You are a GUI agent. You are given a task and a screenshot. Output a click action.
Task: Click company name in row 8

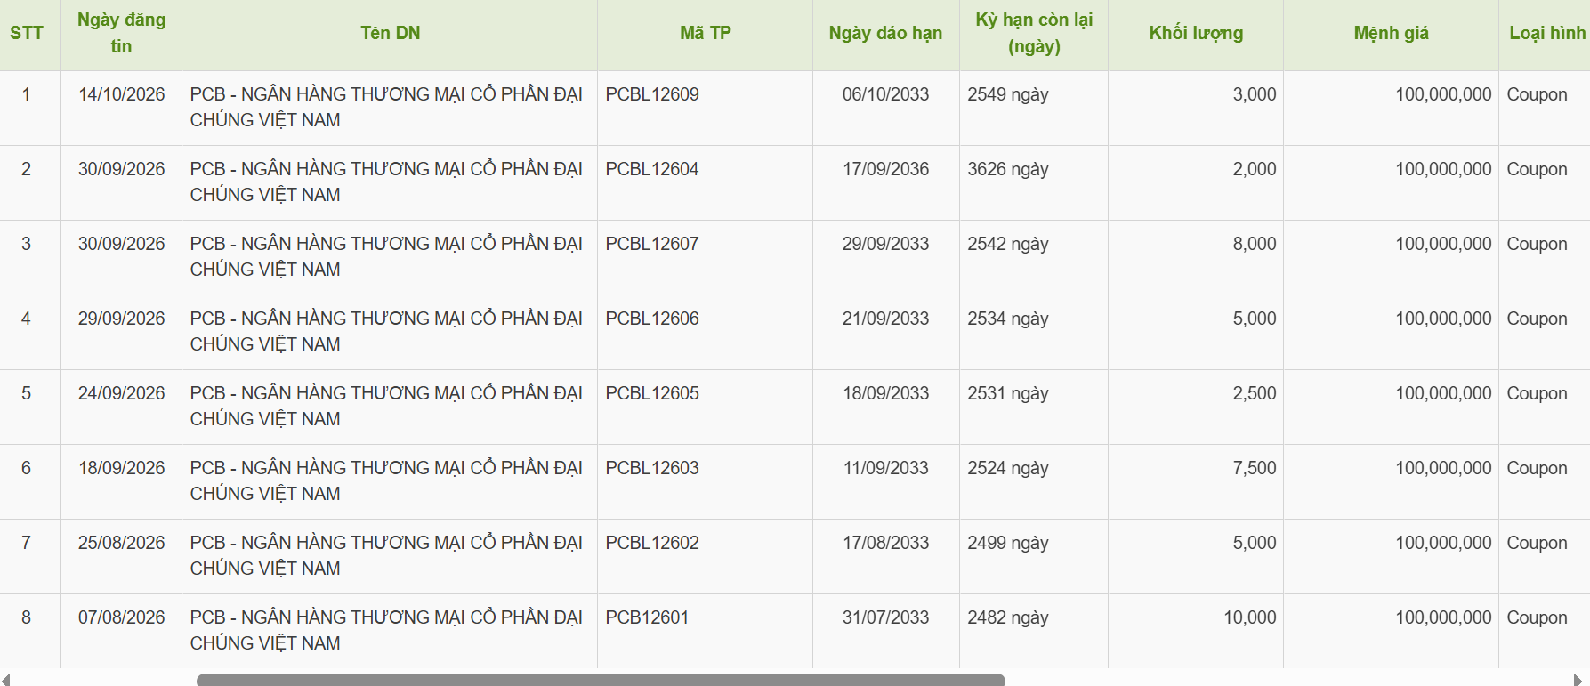[386, 630]
